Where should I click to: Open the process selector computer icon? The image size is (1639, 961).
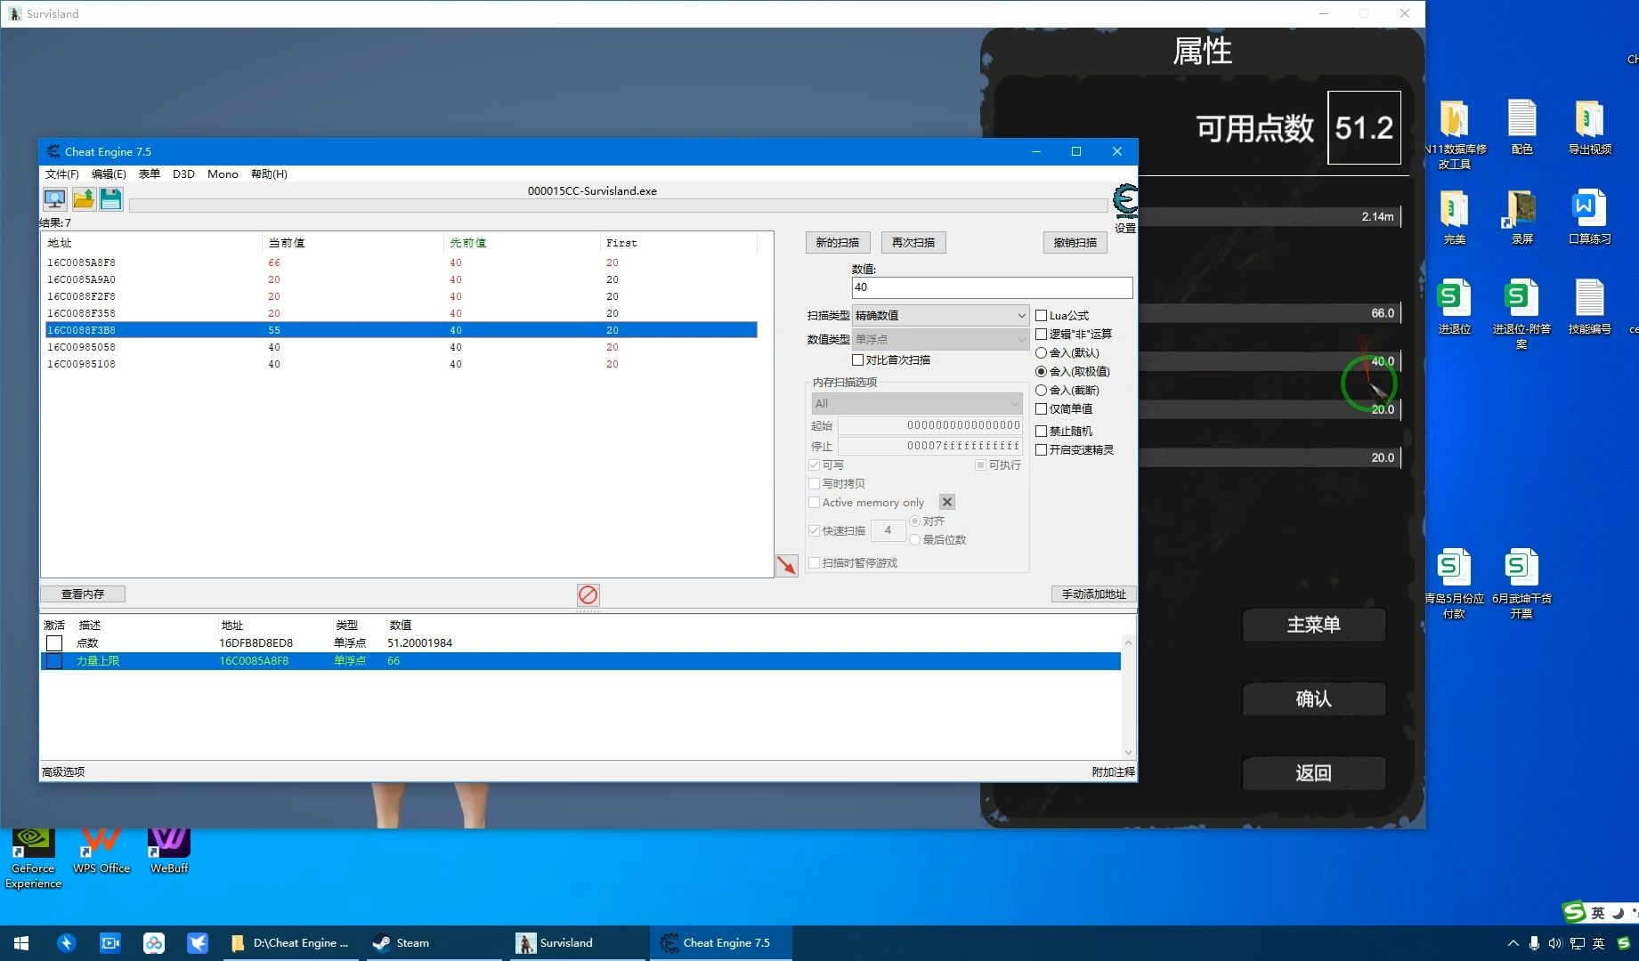tap(54, 199)
